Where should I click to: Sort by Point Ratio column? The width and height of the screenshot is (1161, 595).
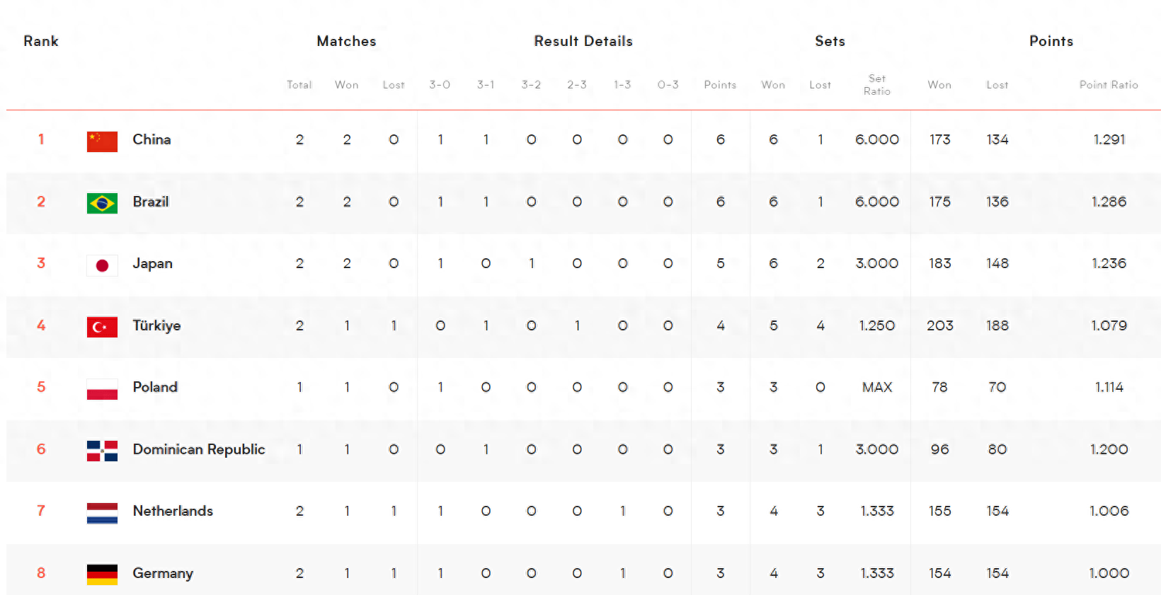point(1109,85)
